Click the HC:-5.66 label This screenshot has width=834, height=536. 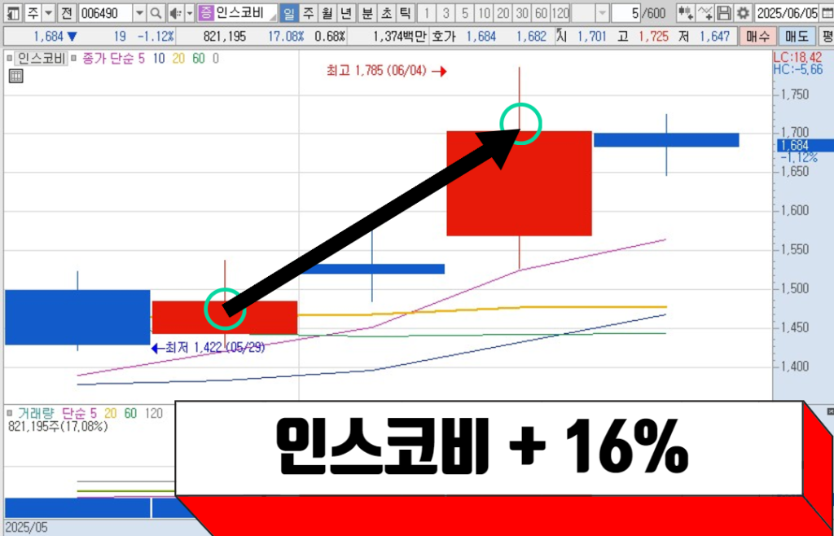click(x=797, y=70)
